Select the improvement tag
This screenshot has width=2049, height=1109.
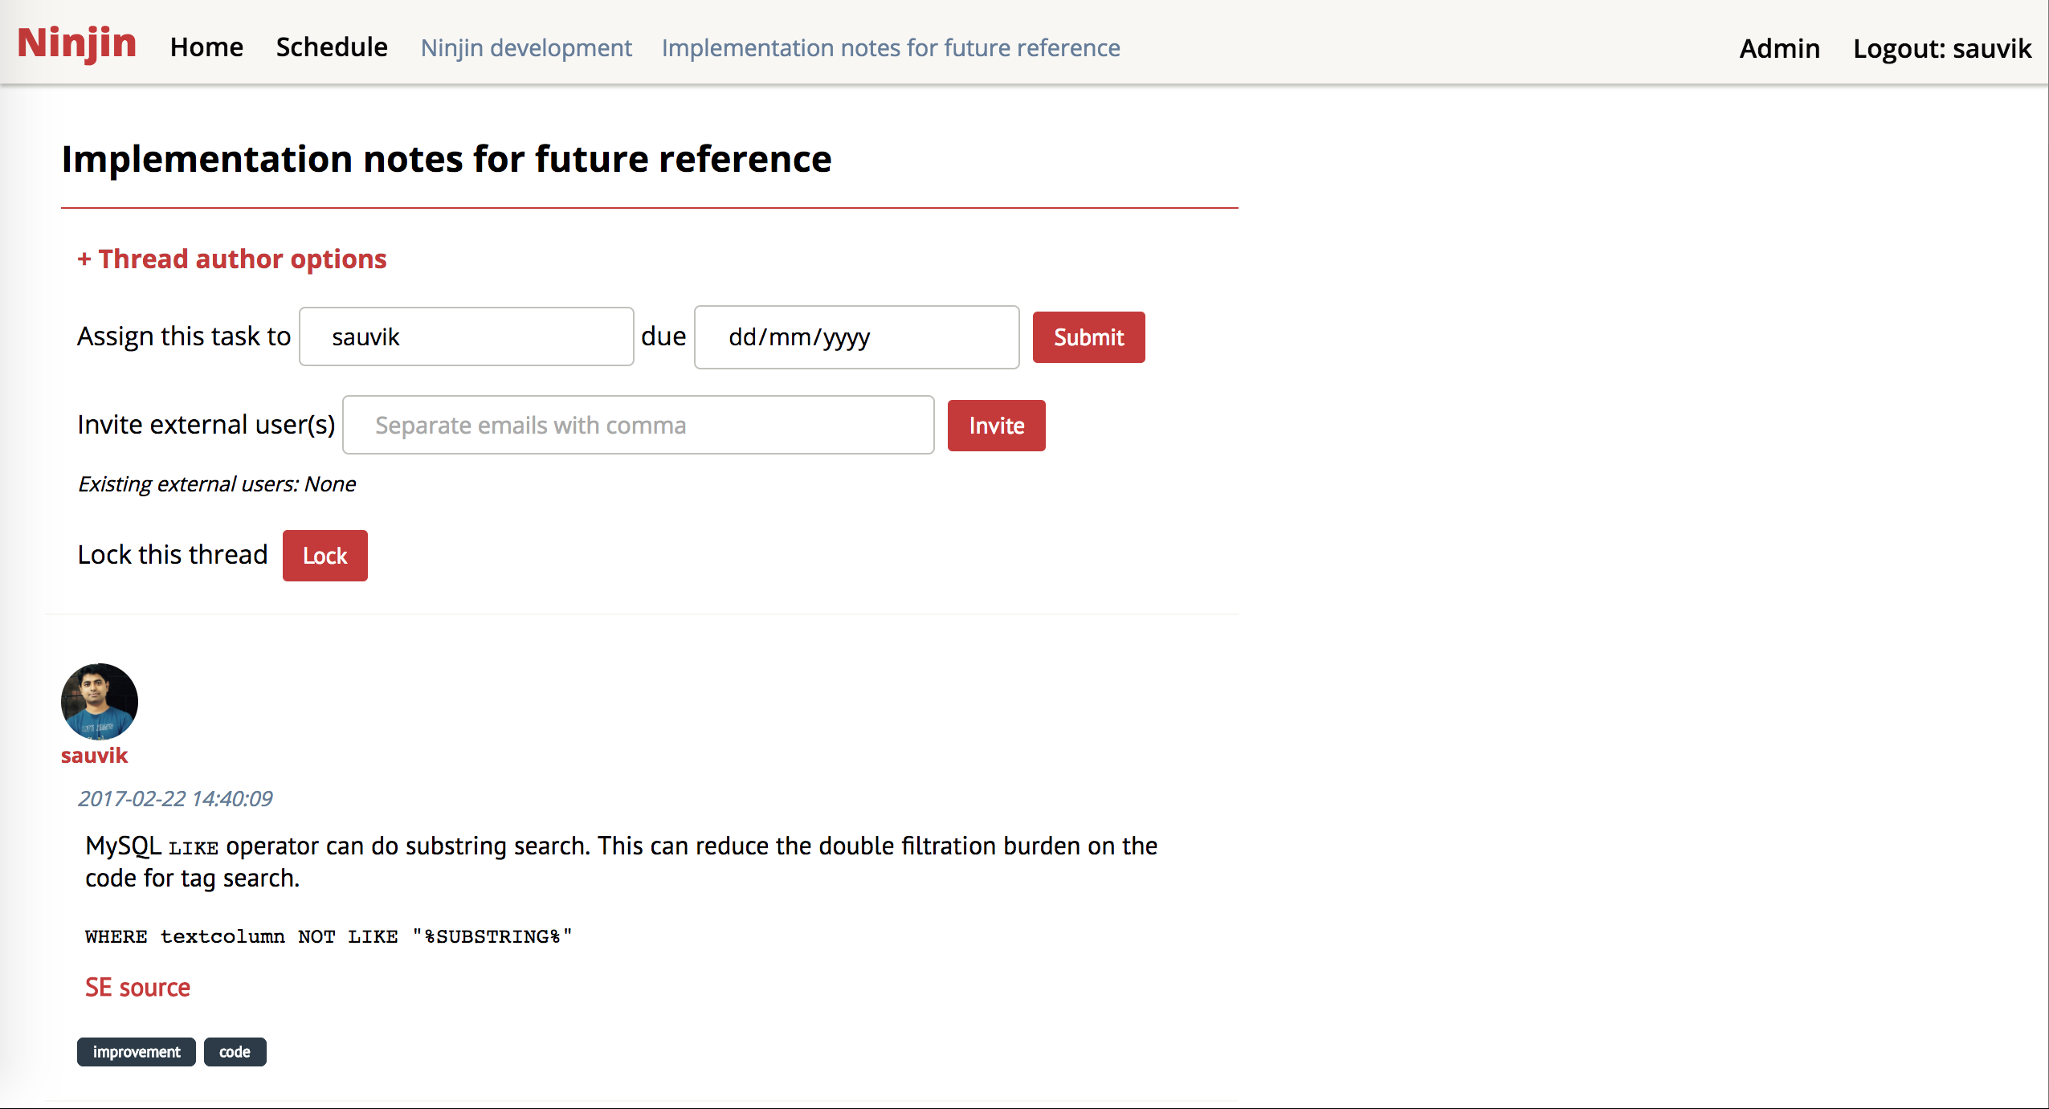point(136,1051)
